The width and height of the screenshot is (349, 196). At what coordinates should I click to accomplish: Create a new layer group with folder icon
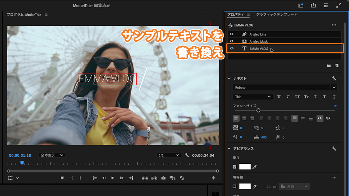[x=329, y=66]
